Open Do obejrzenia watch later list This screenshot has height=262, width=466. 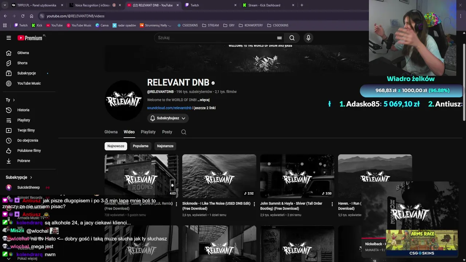28,140
